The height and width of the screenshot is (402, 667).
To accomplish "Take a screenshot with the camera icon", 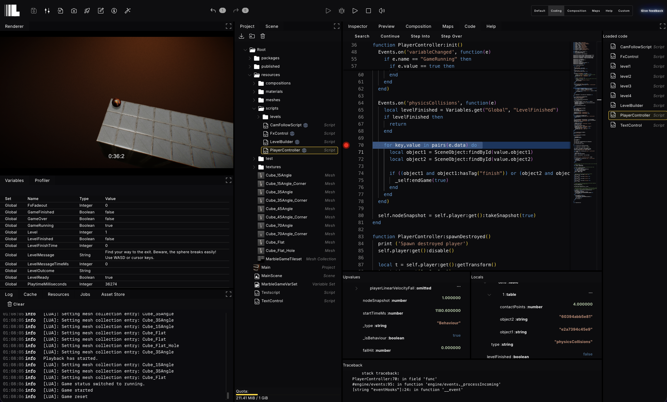I will point(74,10).
